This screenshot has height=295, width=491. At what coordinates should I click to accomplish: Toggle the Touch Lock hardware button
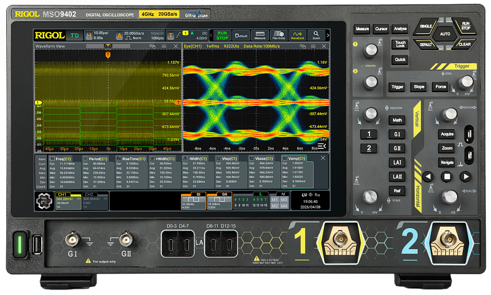(x=400, y=44)
